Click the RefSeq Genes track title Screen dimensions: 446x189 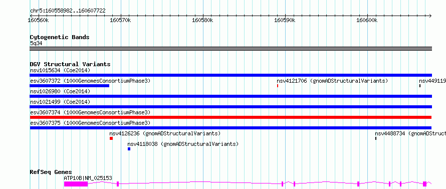click(51, 172)
